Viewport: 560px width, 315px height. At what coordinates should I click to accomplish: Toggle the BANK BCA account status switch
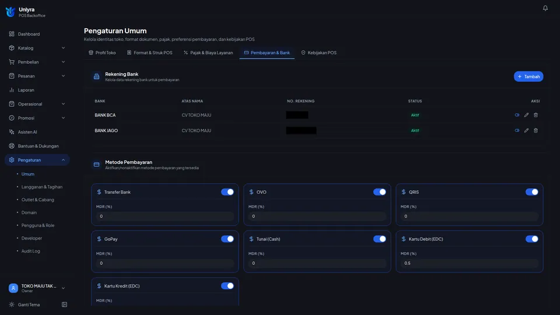tap(517, 115)
